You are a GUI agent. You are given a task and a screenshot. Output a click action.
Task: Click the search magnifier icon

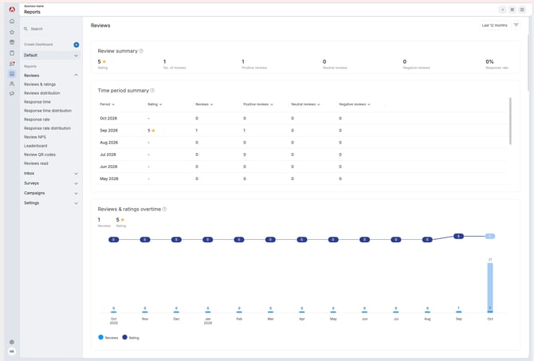pyautogui.click(x=26, y=29)
